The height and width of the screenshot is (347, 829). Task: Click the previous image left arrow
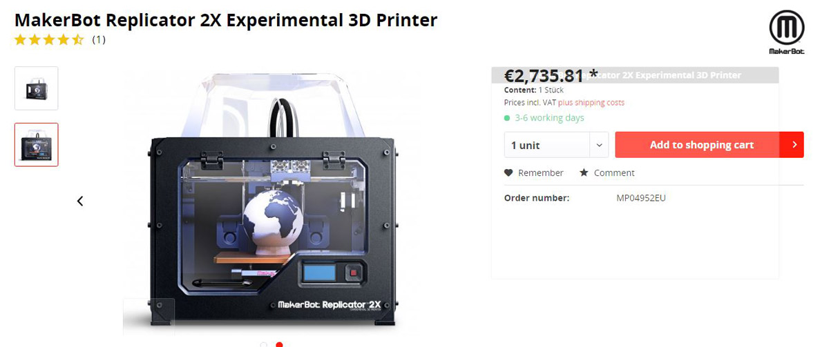[80, 201]
